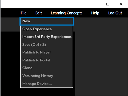
Task: Select the Clone menu entry
Action: coord(47,68)
